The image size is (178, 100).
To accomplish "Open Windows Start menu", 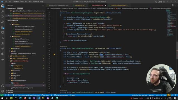I will [2, 98].
